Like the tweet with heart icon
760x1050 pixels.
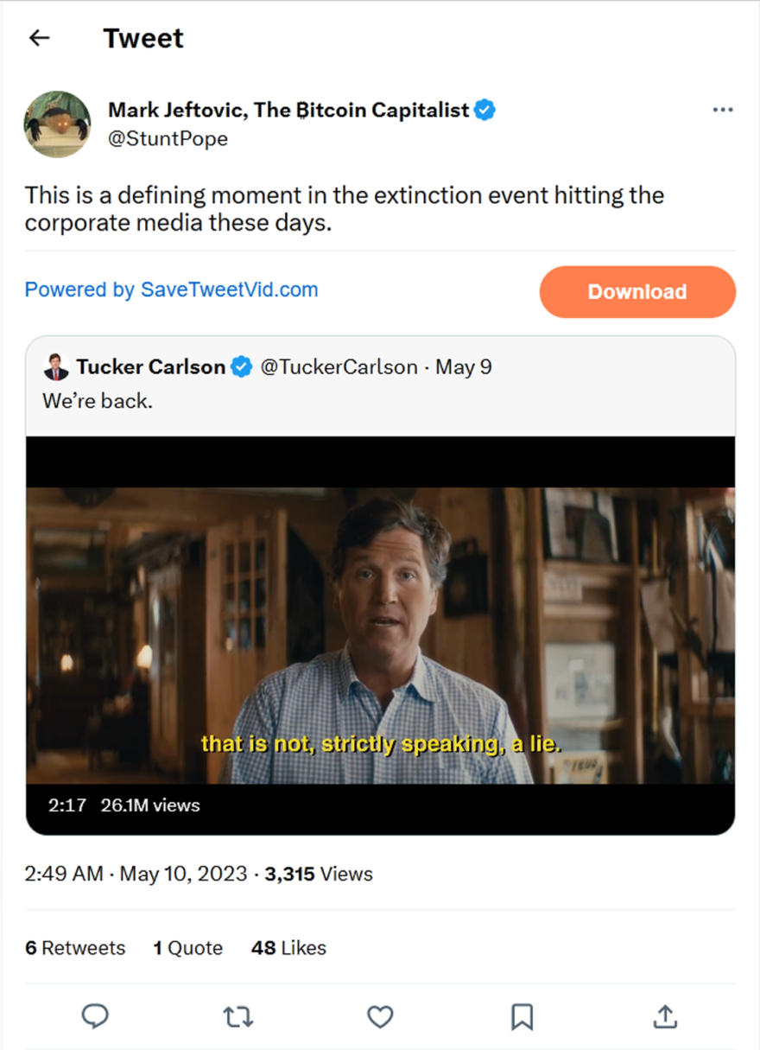coord(380,1016)
